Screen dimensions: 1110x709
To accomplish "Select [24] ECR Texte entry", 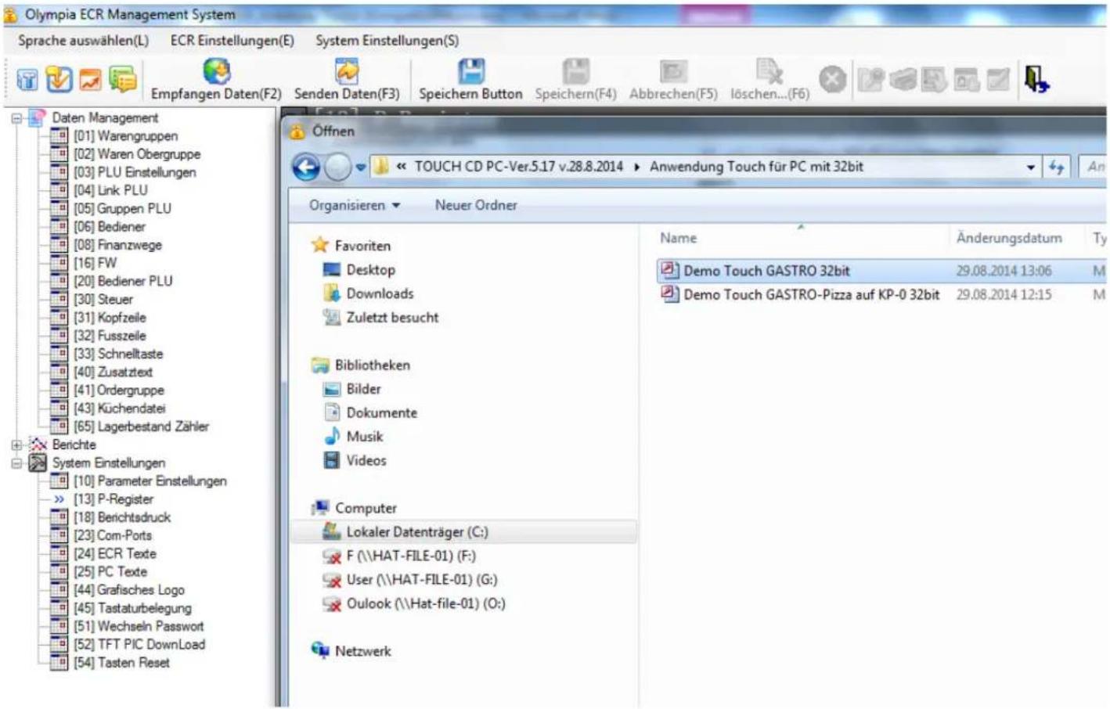I will [x=115, y=554].
